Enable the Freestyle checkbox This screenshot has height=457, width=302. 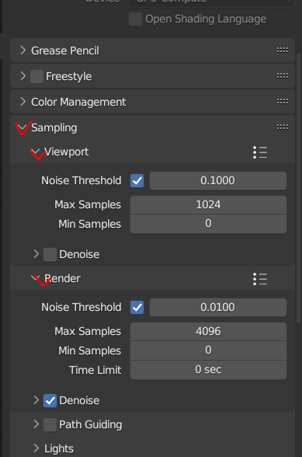pos(37,76)
